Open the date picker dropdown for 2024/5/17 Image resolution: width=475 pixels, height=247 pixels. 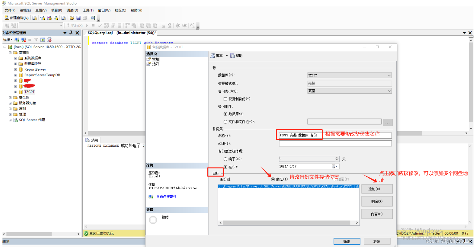click(x=335, y=167)
